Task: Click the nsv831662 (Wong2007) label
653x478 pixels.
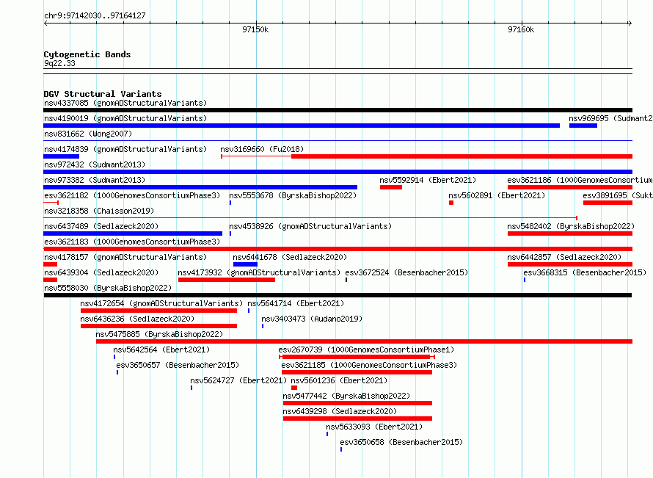Action: 88,134
